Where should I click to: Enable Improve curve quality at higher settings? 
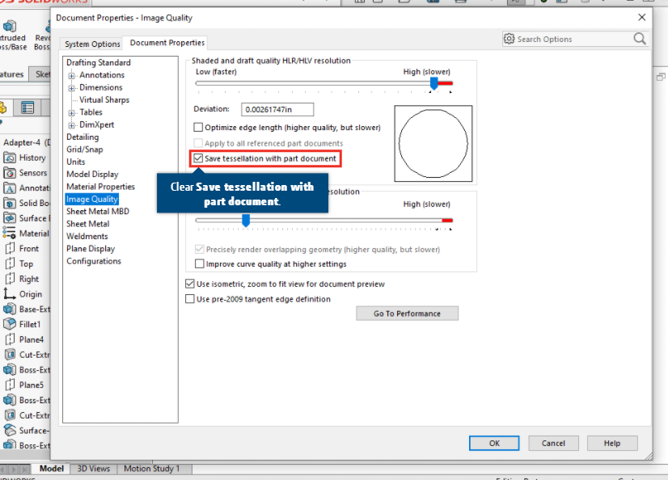tap(200, 263)
